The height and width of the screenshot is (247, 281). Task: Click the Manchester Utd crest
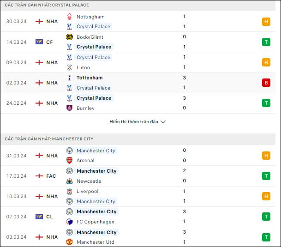(69, 242)
